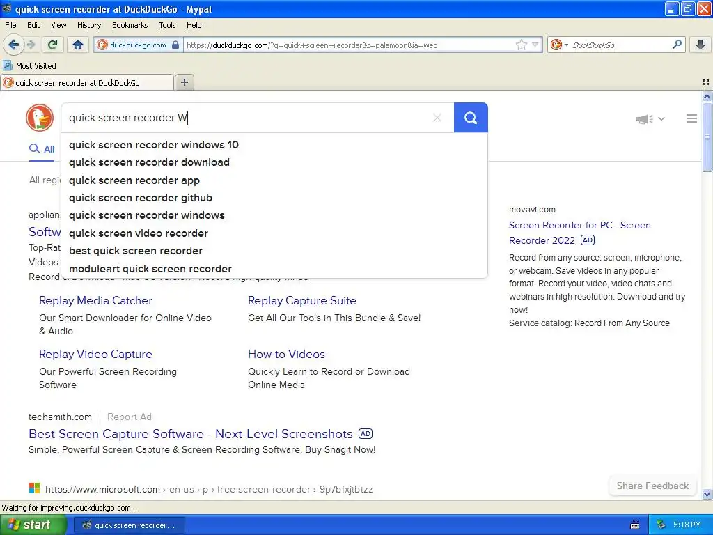Open the Replay Media Catcher link

95,301
